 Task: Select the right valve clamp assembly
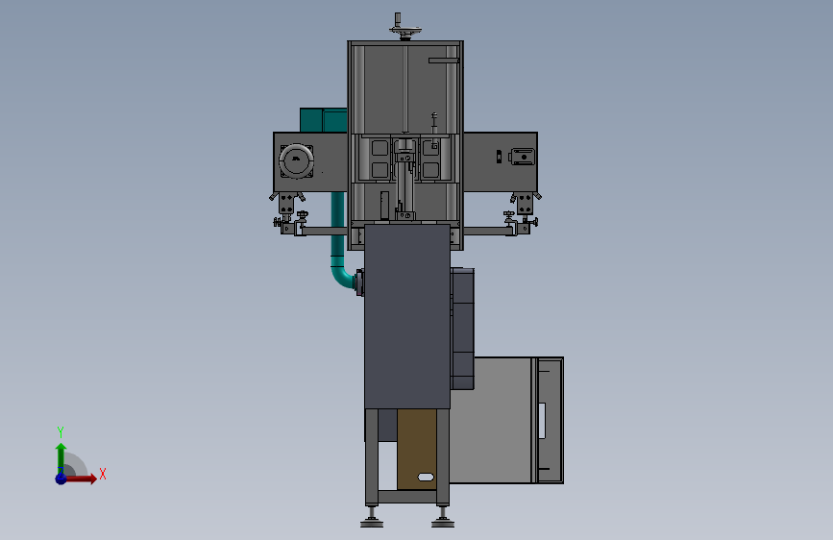(523, 214)
